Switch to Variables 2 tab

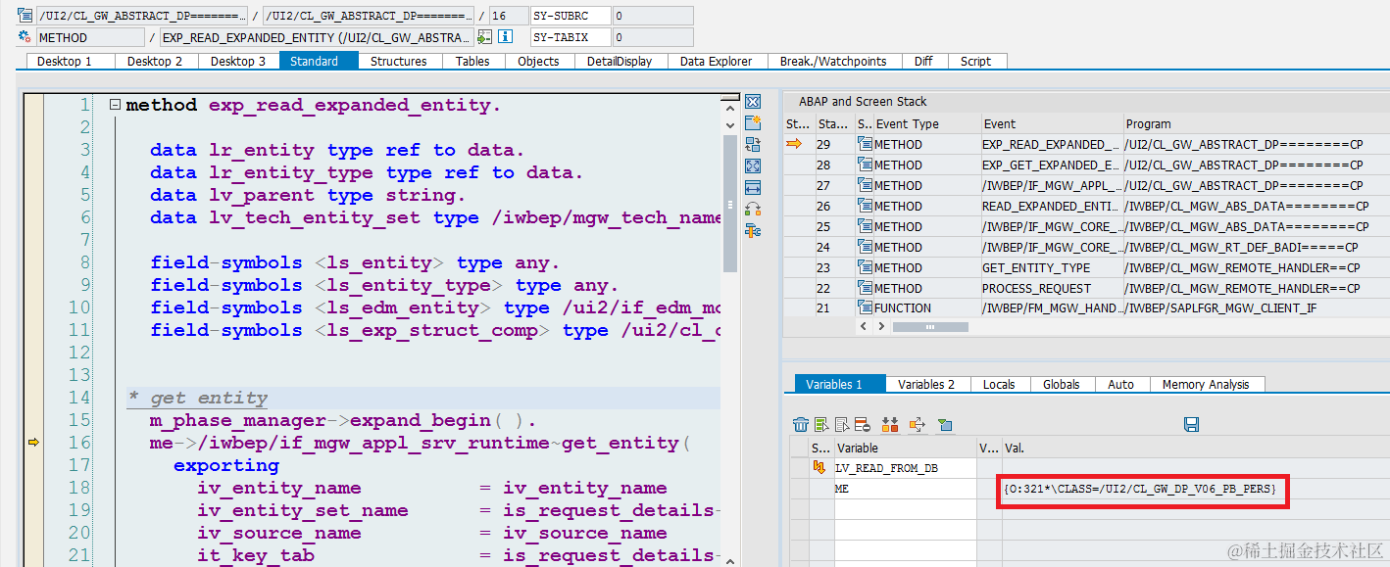pyautogui.click(x=926, y=384)
